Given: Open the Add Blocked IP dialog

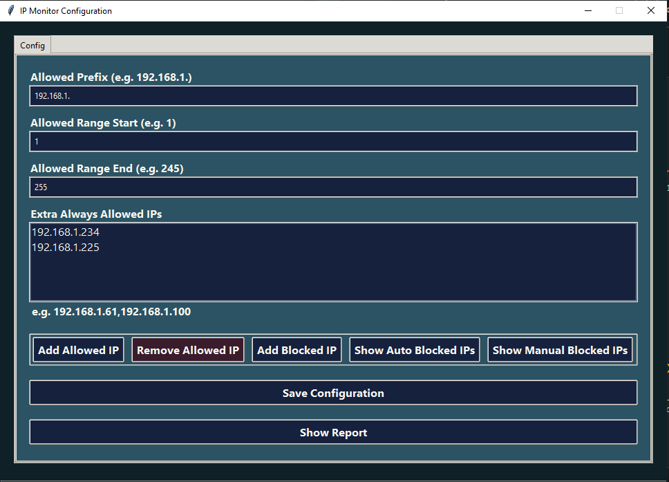Looking at the screenshot, I should (296, 351).
